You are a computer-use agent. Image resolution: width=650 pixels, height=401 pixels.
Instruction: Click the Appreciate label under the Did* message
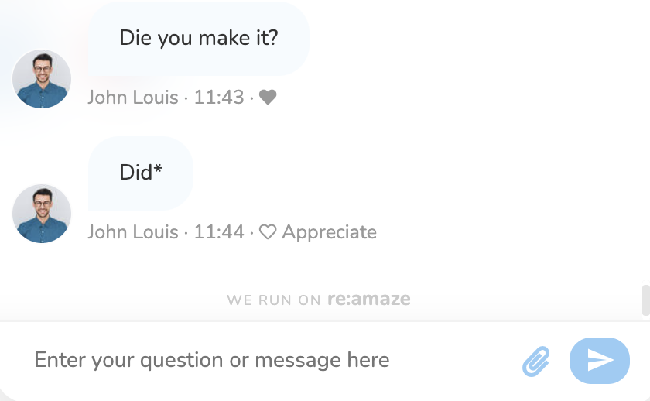(x=329, y=232)
